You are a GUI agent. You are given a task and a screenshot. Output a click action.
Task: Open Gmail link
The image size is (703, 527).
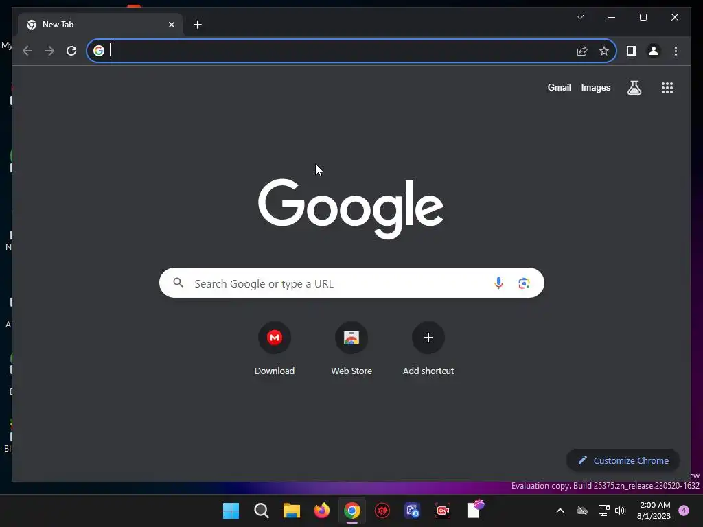[x=559, y=87]
